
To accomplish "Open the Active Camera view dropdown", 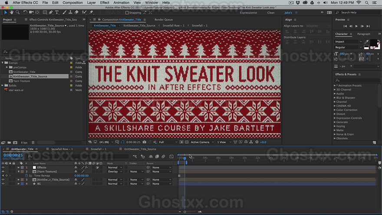I will (x=202, y=142).
